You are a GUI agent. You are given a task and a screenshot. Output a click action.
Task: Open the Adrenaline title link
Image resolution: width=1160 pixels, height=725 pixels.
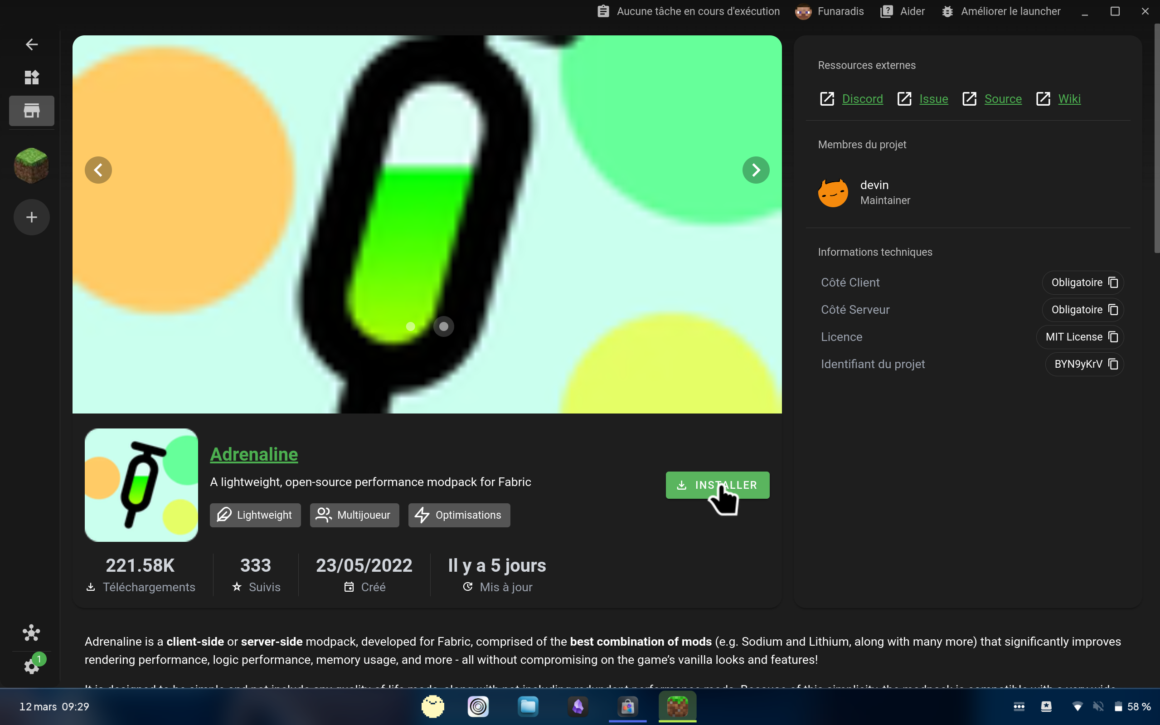[254, 454]
